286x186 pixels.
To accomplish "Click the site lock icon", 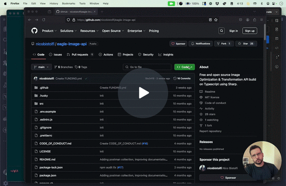I will (x=74, y=20).
